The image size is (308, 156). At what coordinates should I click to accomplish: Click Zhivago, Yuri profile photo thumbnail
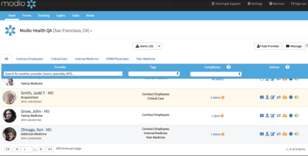coord(10,134)
